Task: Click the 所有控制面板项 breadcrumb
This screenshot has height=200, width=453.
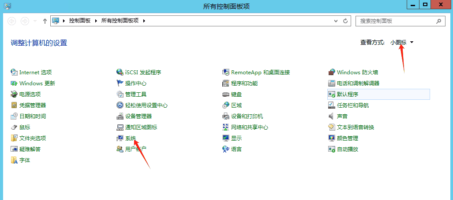Action: [x=120, y=21]
